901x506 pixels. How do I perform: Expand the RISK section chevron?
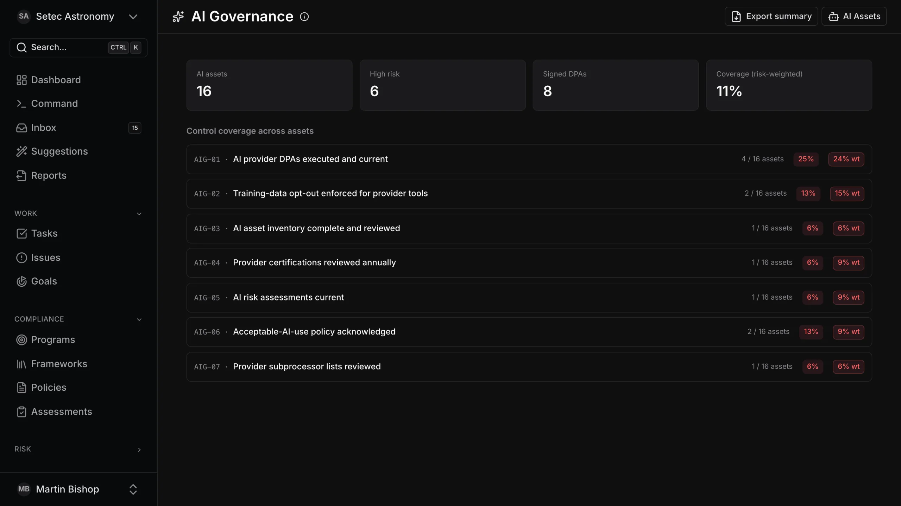pos(139,450)
